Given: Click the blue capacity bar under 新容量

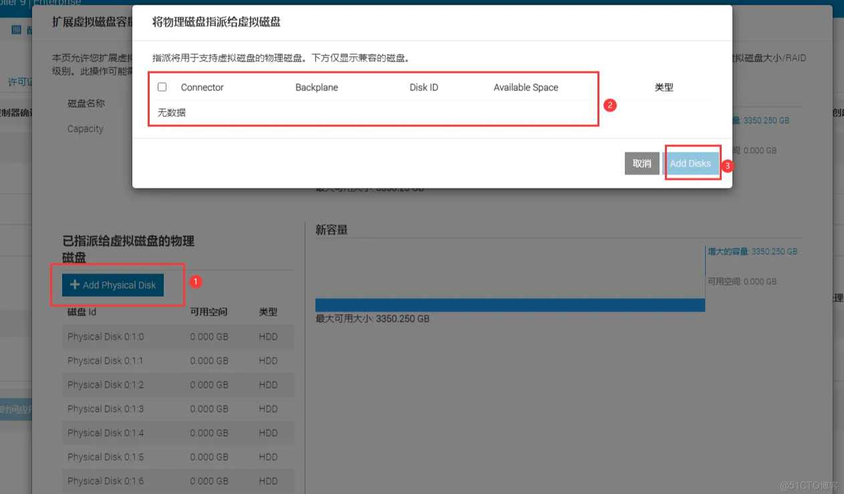Looking at the screenshot, I should [x=509, y=305].
